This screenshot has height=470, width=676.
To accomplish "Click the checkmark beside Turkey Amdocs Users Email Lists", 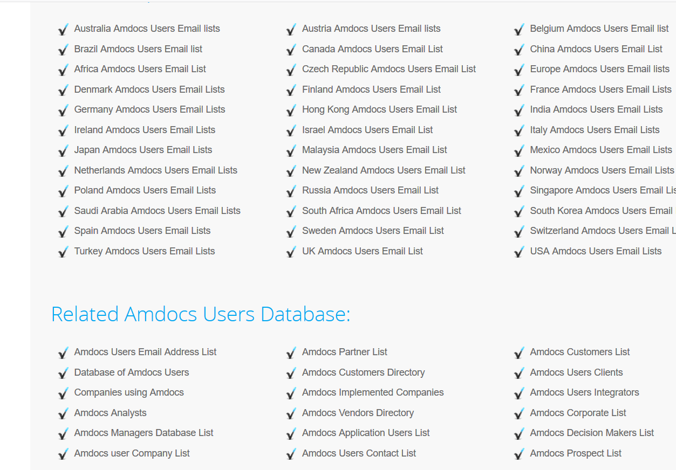I will (x=63, y=252).
